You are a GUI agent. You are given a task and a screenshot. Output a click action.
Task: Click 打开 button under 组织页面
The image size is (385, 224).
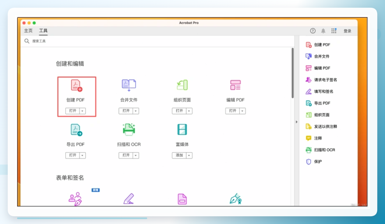(179, 111)
